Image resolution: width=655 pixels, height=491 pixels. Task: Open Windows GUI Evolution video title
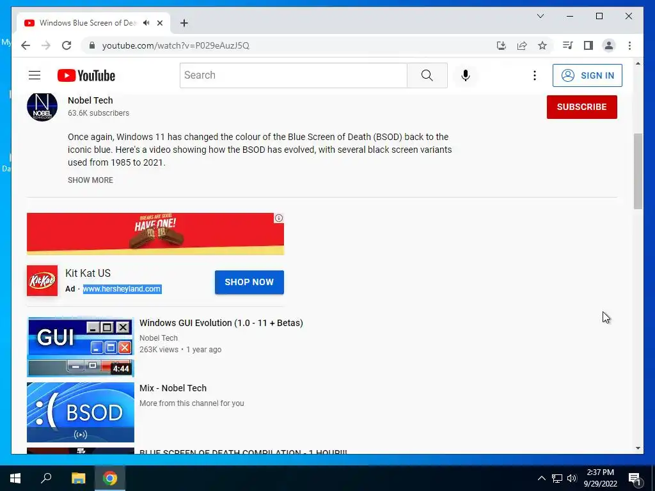point(221,323)
